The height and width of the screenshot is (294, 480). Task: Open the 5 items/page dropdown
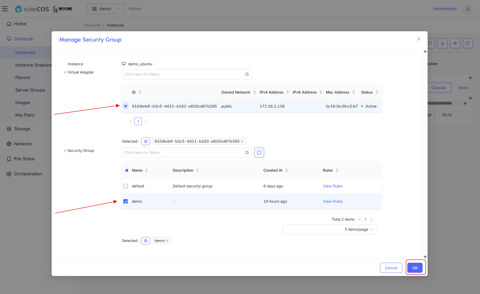click(329, 229)
